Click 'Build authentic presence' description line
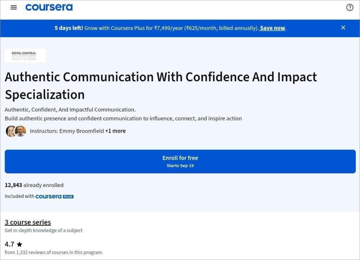360x260 pixels. pos(123,119)
